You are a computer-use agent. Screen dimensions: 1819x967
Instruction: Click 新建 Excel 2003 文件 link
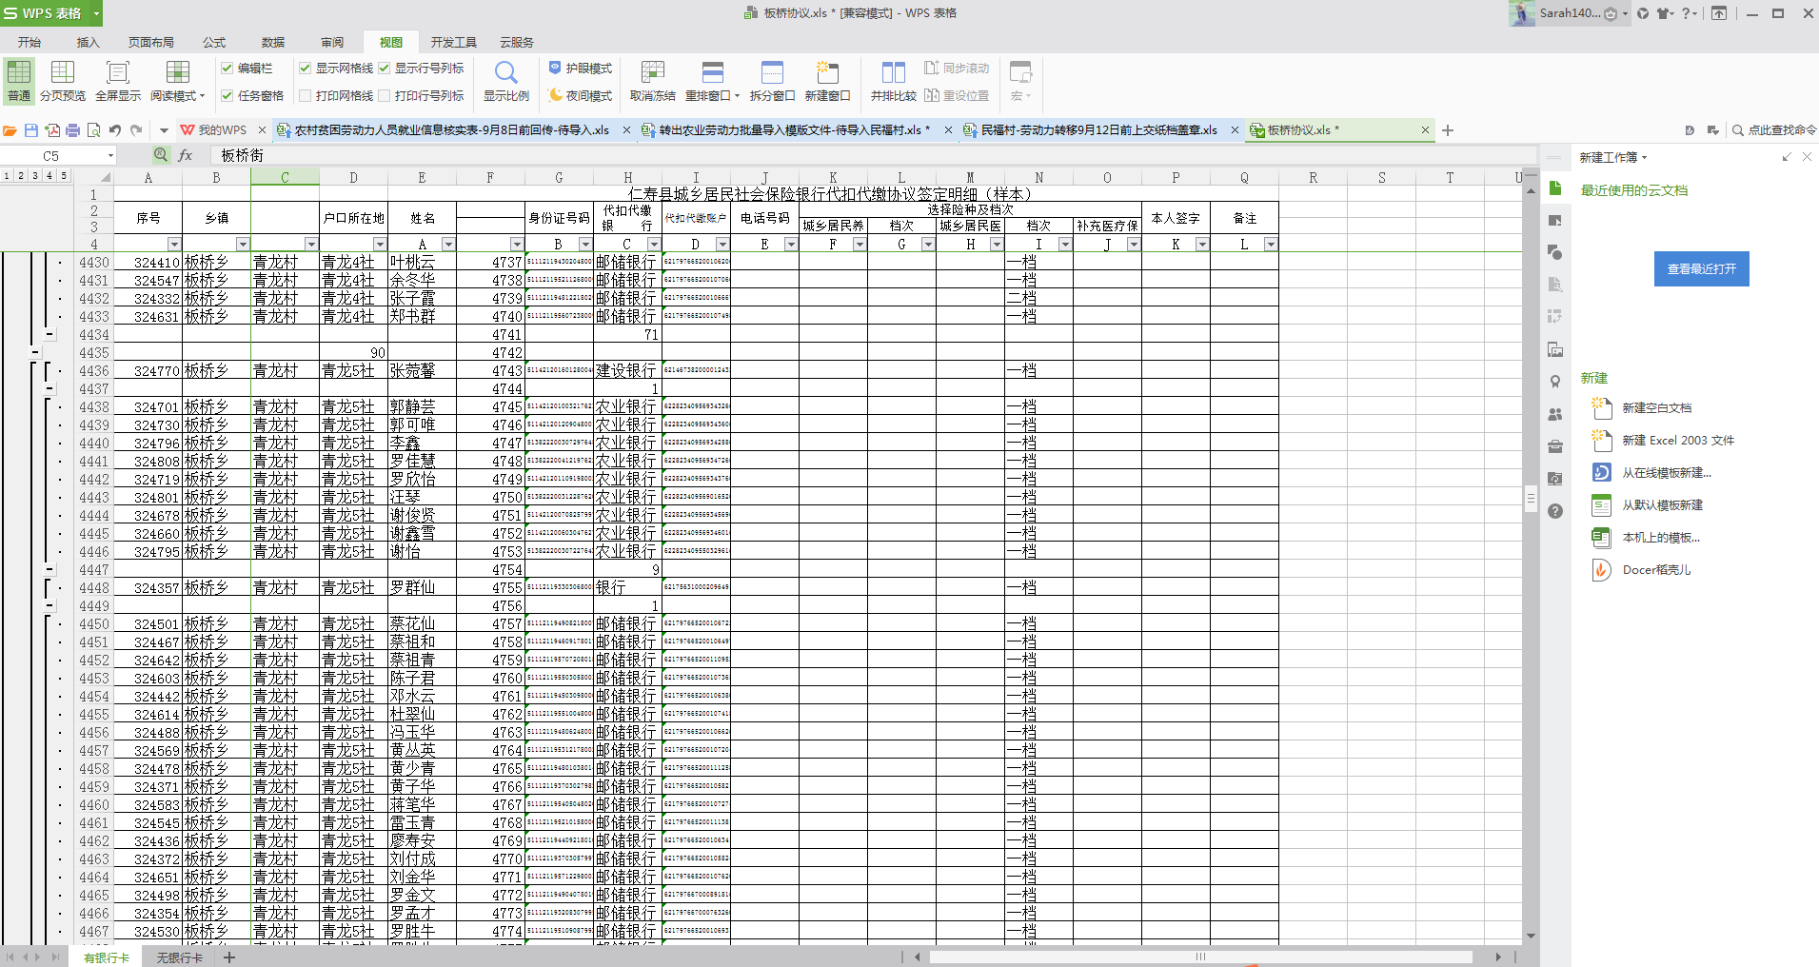coord(1678,441)
